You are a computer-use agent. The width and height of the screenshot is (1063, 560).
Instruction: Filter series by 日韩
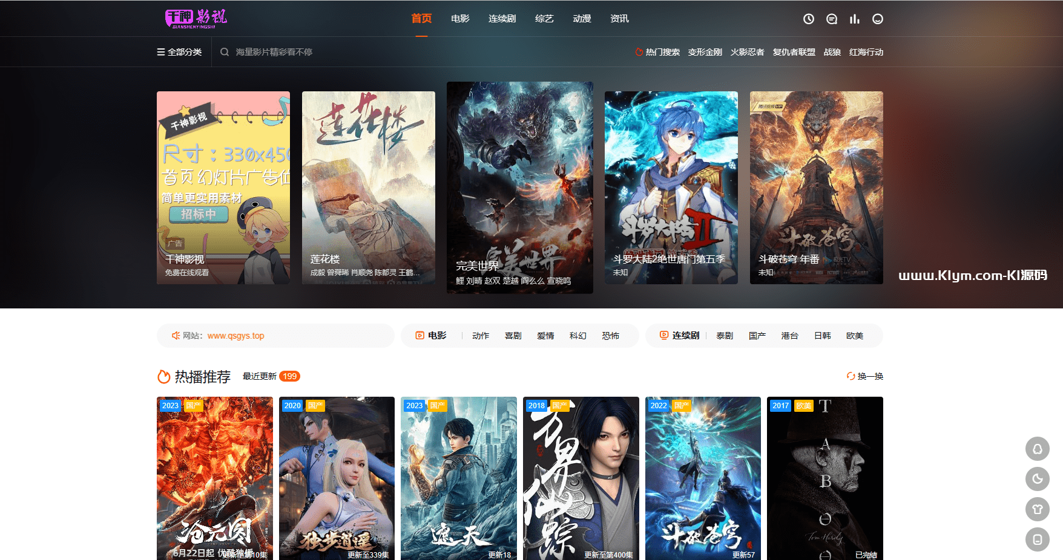pos(823,336)
